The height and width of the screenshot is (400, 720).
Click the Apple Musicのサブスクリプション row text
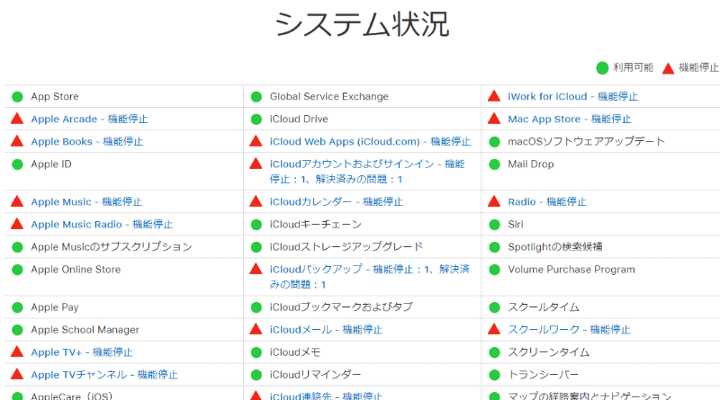[x=112, y=247]
